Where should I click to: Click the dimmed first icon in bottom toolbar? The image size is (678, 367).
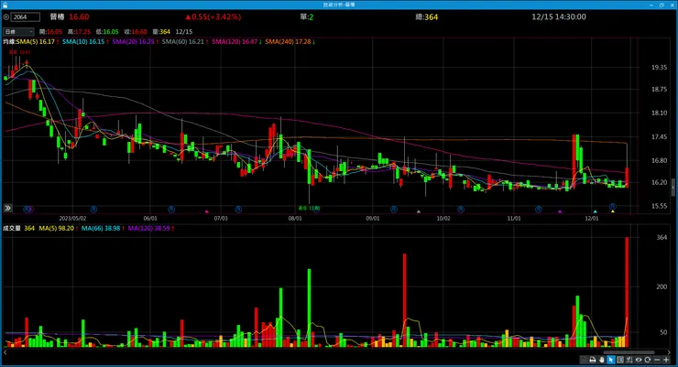click(584, 360)
